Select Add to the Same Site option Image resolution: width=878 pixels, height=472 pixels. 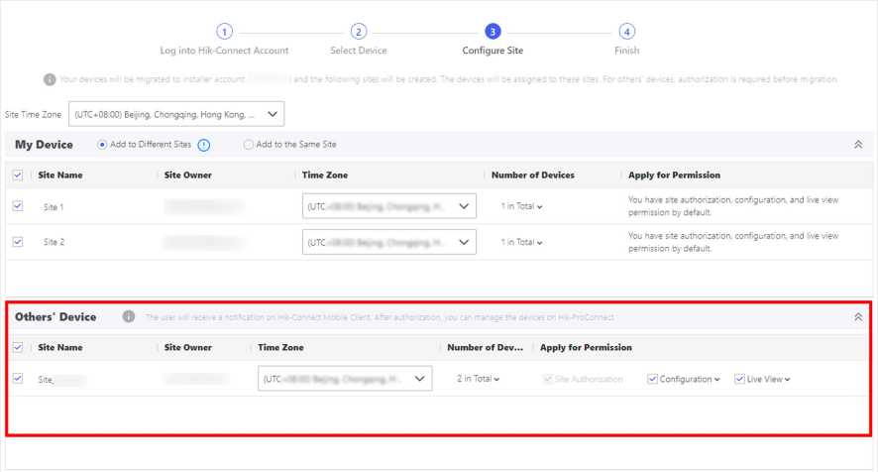[x=249, y=145]
